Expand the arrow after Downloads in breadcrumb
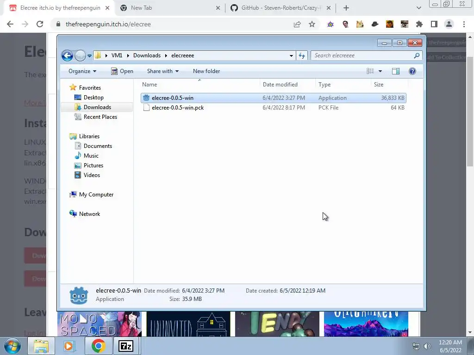Screen dimensions: 474x355 [x=166, y=55]
